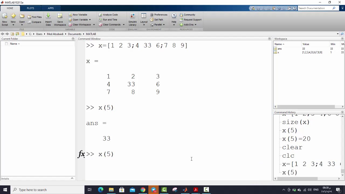Expand the Parallel dropdown
Screen dimensions: 345x194
point(164,25)
